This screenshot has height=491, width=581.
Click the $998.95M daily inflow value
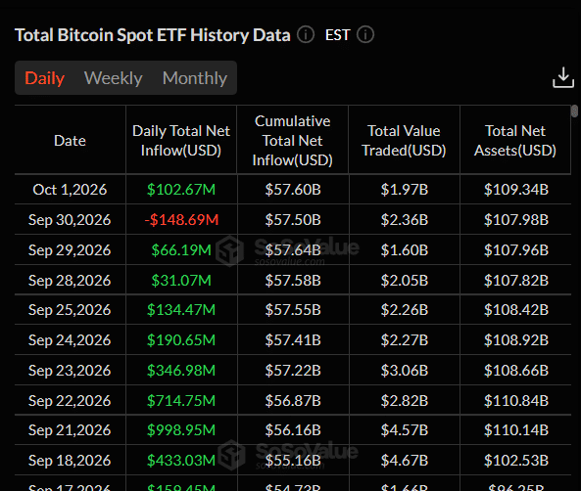coord(181,430)
